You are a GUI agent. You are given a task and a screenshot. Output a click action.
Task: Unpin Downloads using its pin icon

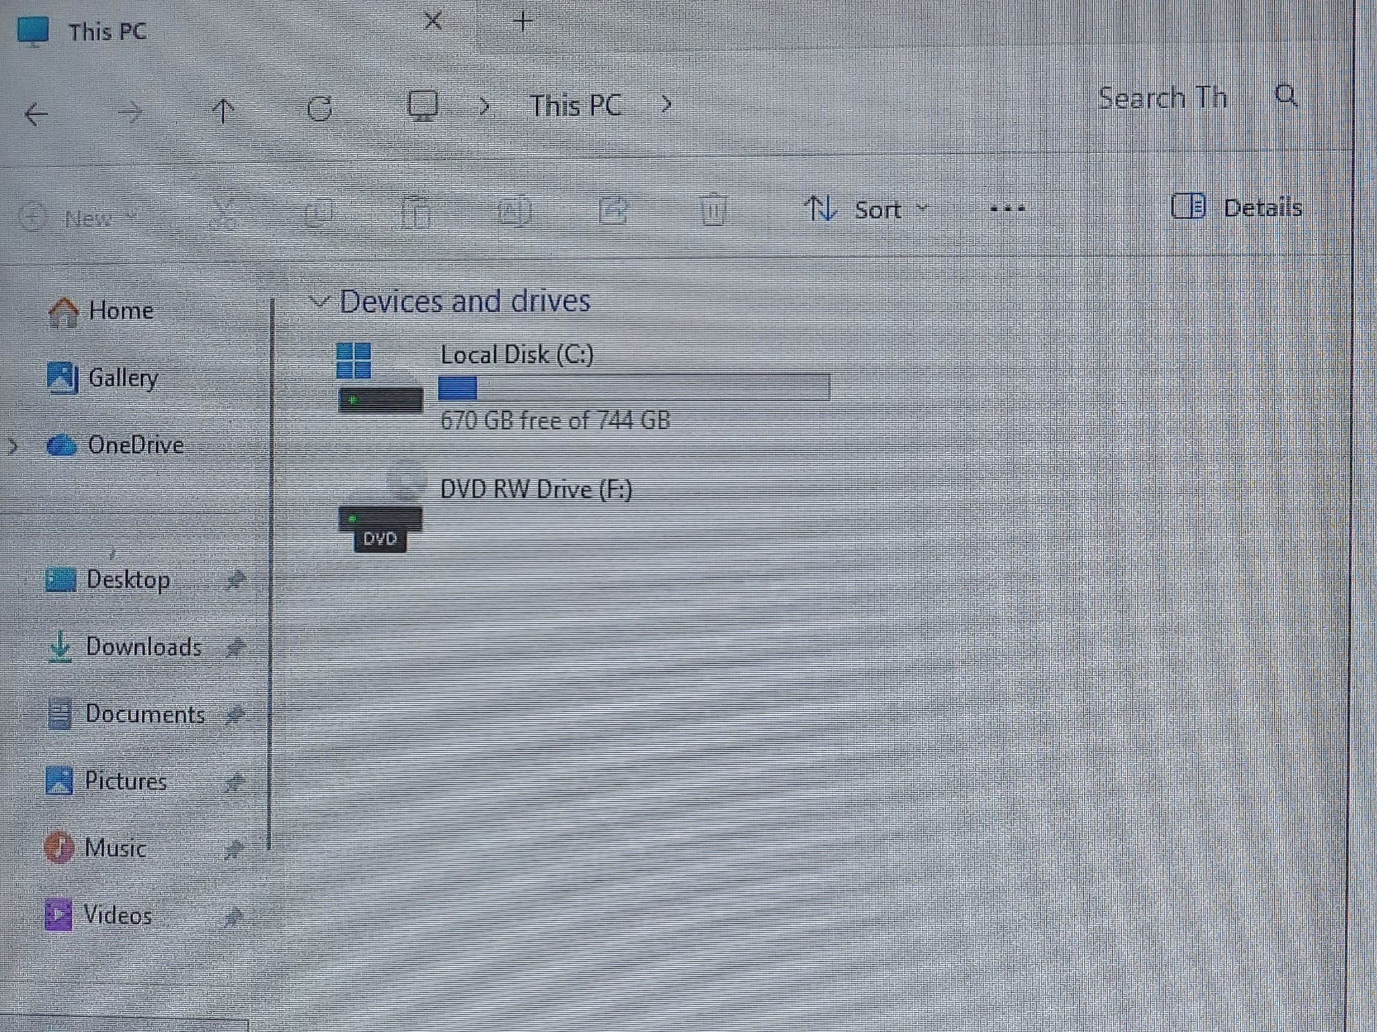[x=235, y=647]
